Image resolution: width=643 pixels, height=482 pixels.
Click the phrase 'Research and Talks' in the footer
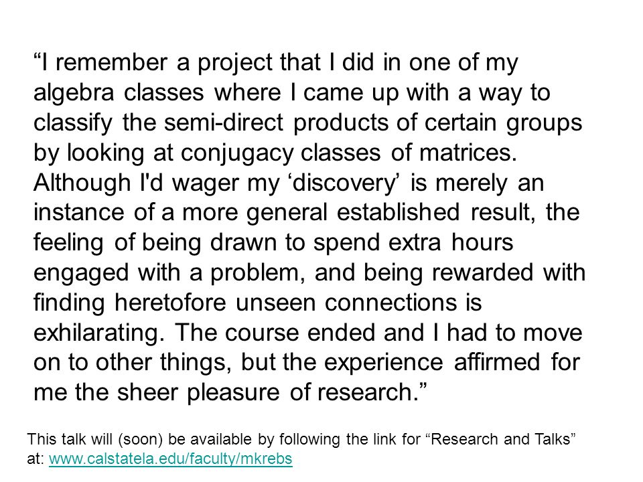(500, 439)
